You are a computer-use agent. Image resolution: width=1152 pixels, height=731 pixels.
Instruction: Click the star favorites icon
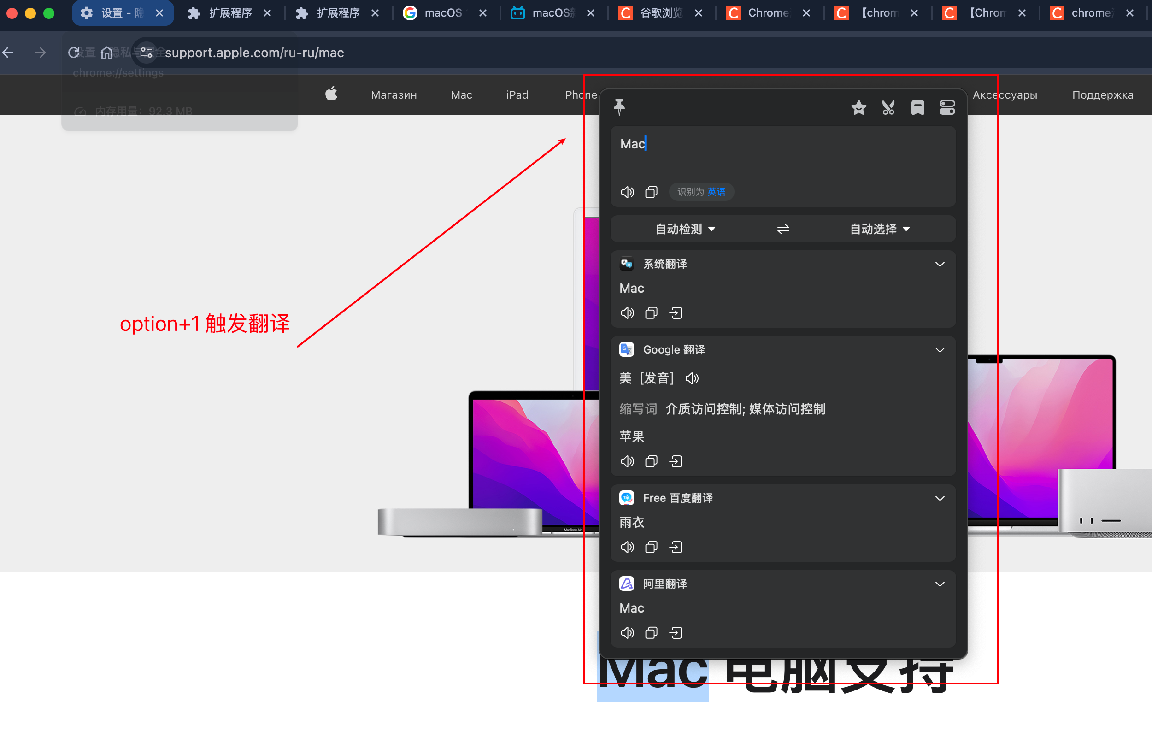(x=859, y=108)
